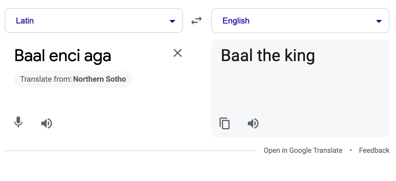396x181 pixels.
Task: Expand the Latin dropdown arrow
Action: pos(172,21)
